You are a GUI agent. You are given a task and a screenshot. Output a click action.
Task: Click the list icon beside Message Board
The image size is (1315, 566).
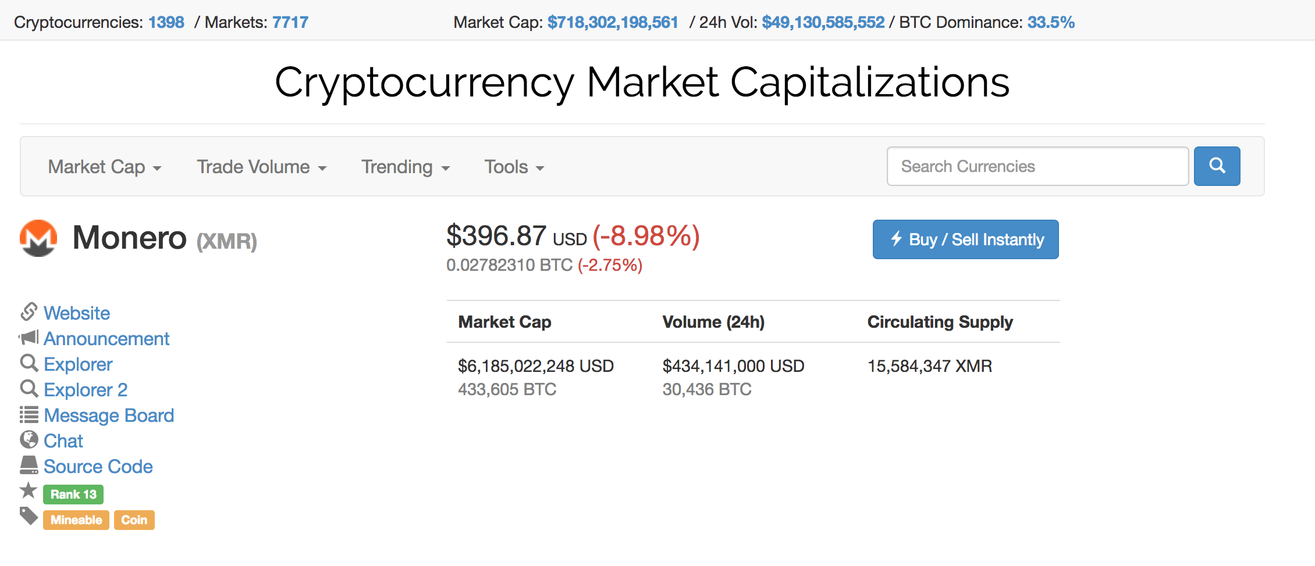(x=29, y=414)
